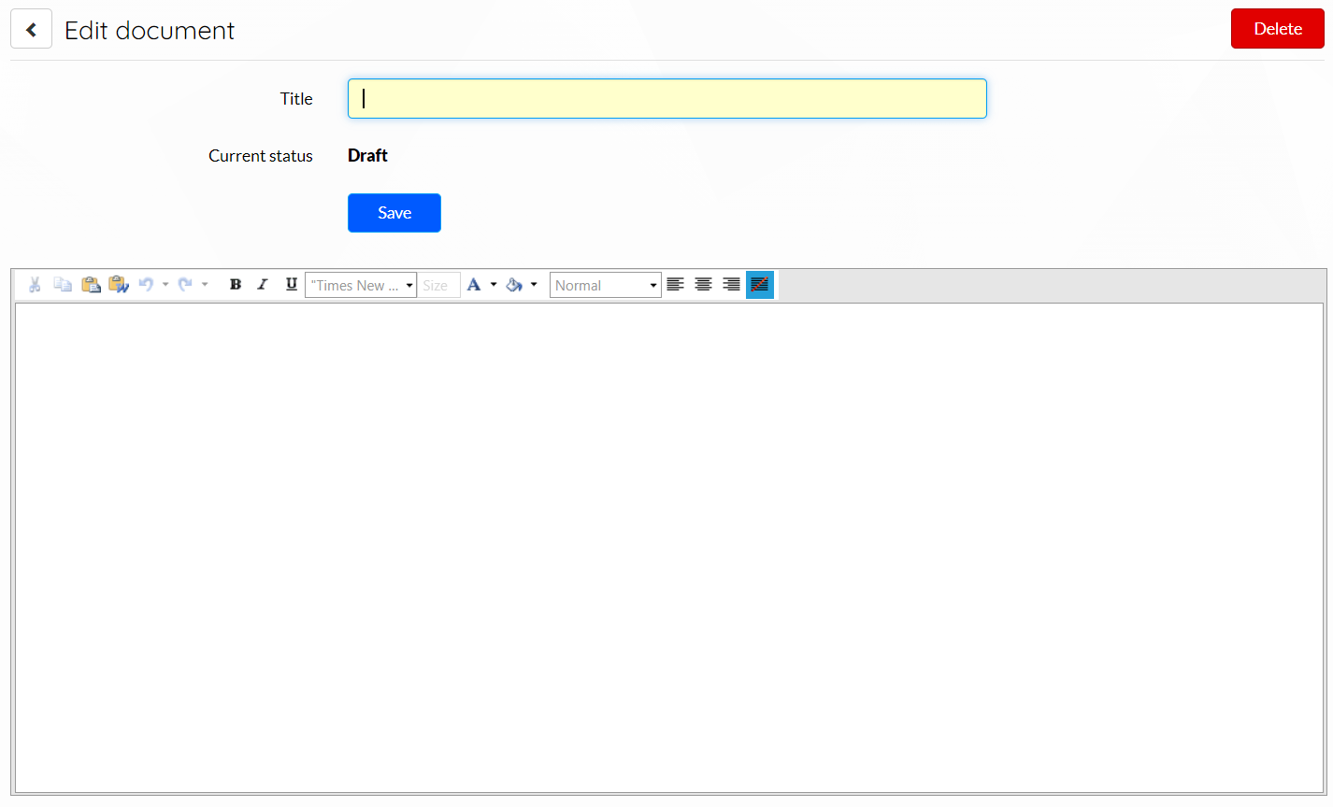
Task: Open the background color picker arrow
Action: pos(534,285)
